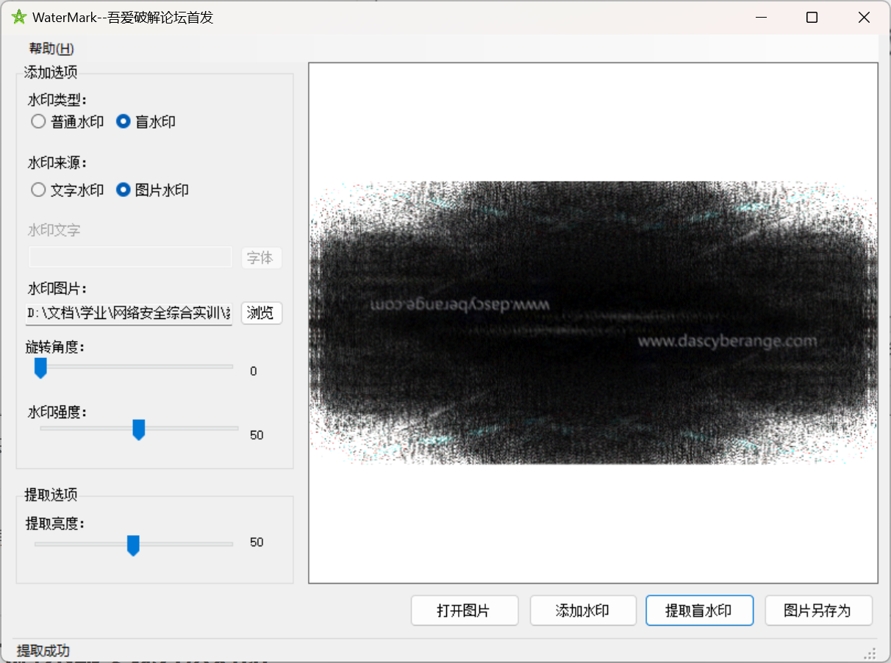Click the 提取亮度 slider thumb
The width and height of the screenshot is (891, 663).
point(133,545)
